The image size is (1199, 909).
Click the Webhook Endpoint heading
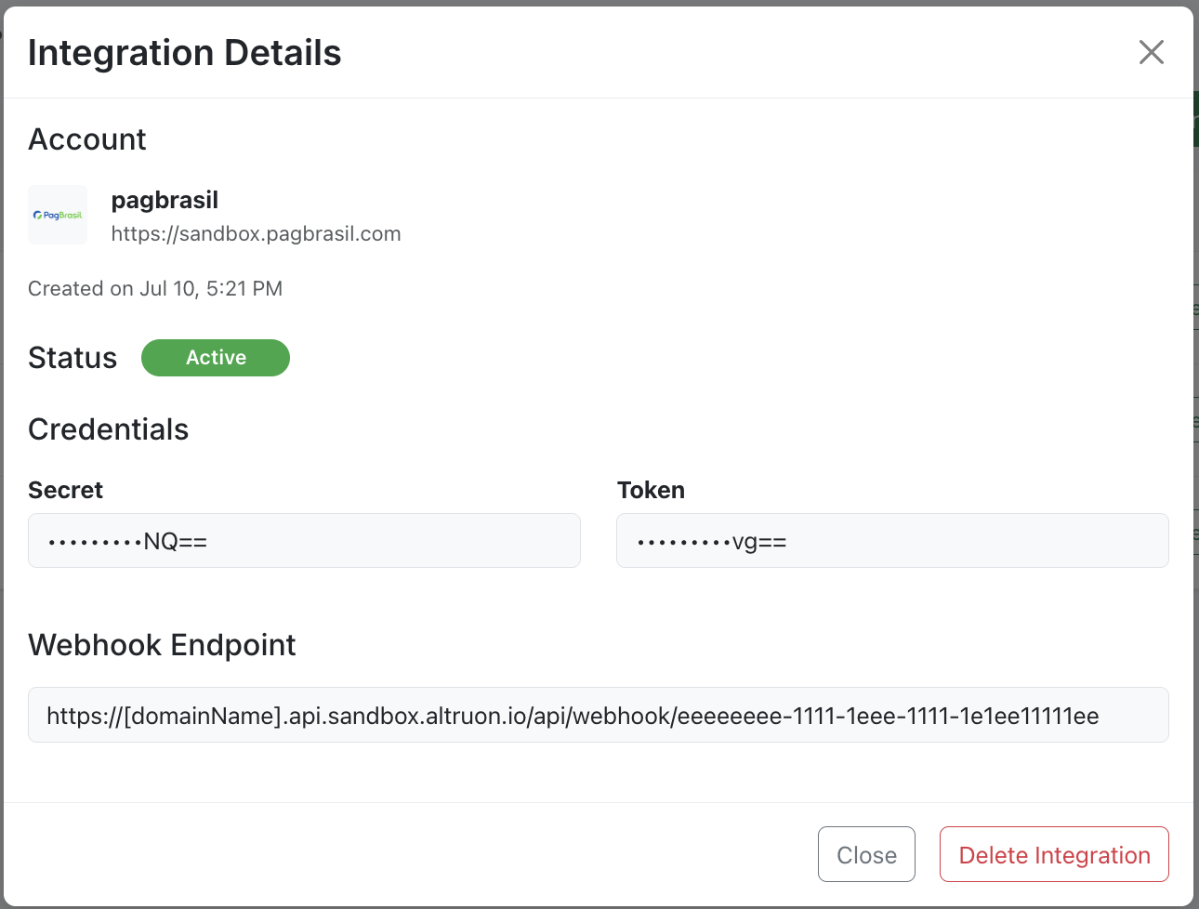pos(163,645)
